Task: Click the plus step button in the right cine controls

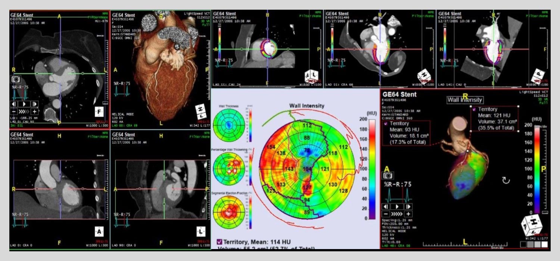Action: point(408,213)
